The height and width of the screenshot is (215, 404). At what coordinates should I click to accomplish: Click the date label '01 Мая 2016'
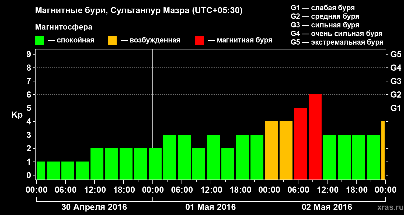[x=211, y=207]
